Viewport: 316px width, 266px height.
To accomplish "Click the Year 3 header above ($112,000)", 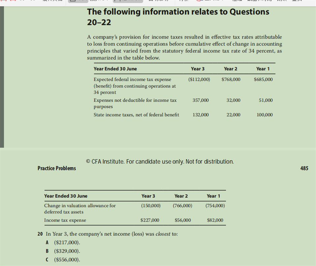I will 198,69.
